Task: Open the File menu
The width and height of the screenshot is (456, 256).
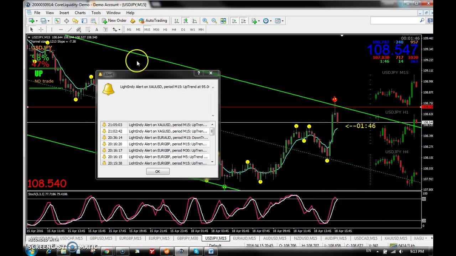Action: 37,13
